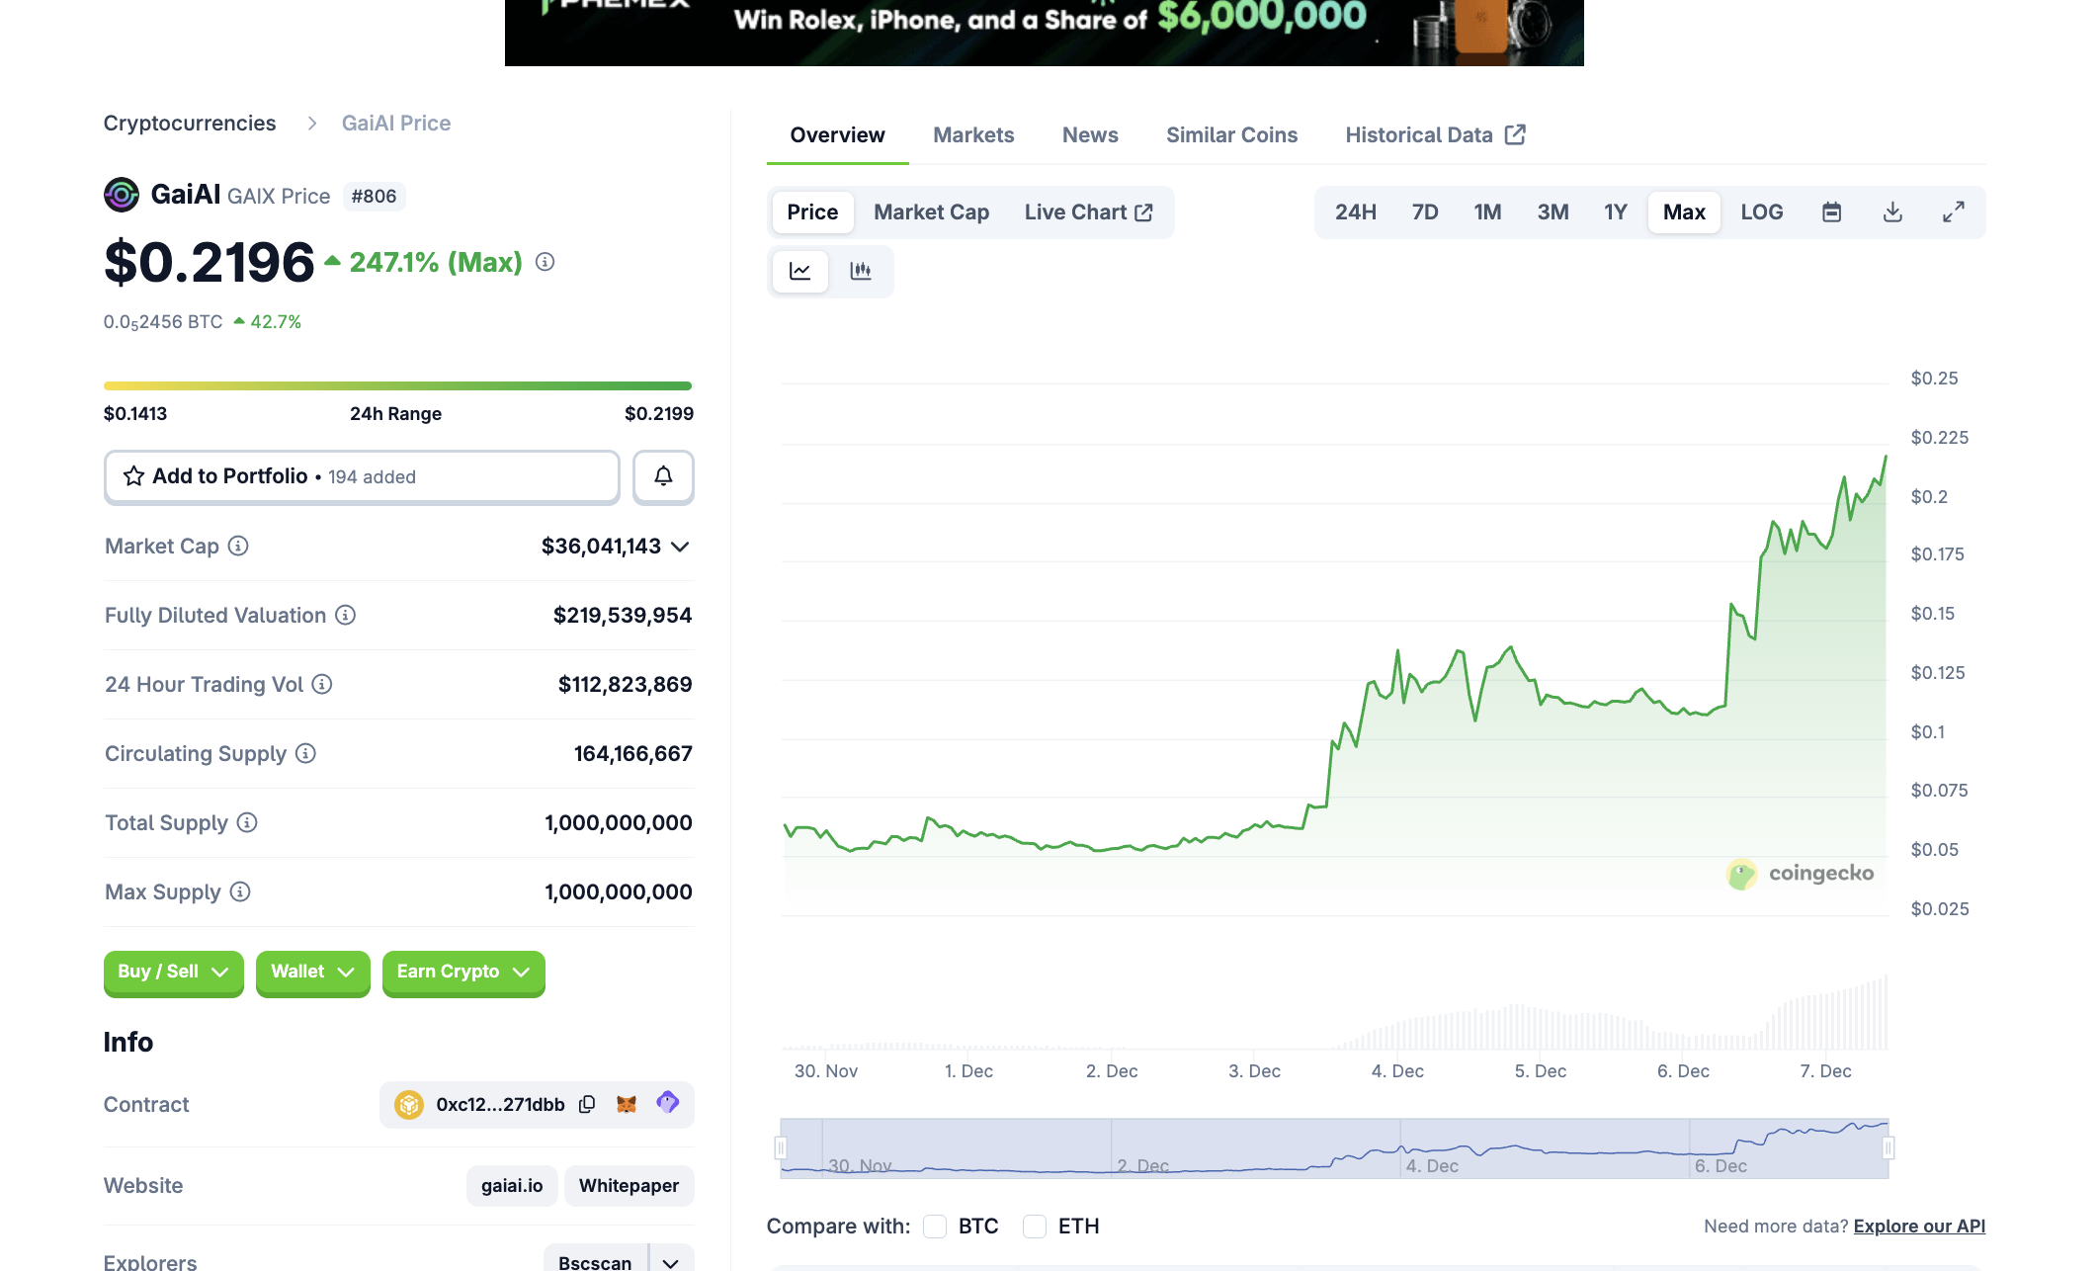This screenshot has width=2099, height=1271.
Task: Add token to MetaMask fox icon
Action: pos(627,1104)
